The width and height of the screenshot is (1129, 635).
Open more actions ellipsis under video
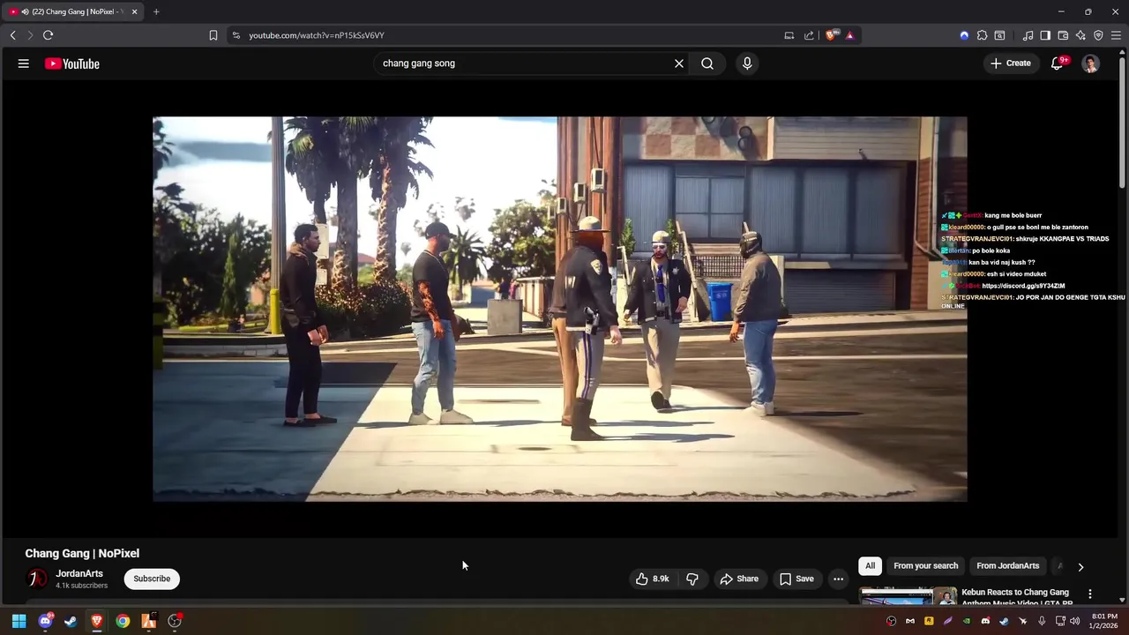point(838,579)
